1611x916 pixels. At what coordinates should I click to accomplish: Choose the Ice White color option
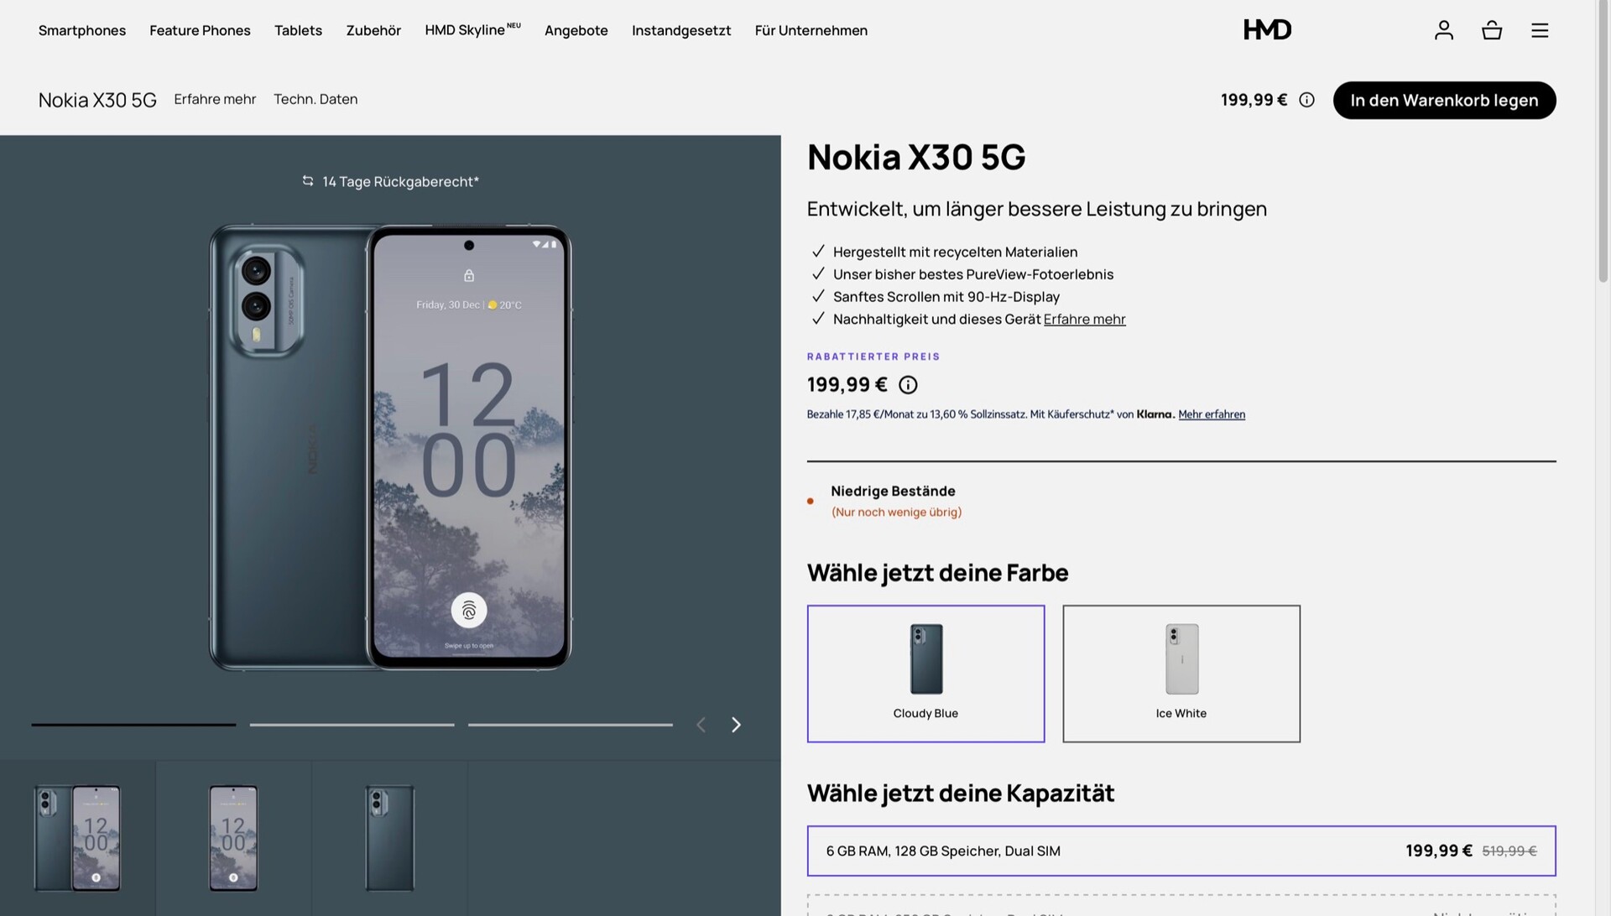(x=1181, y=674)
